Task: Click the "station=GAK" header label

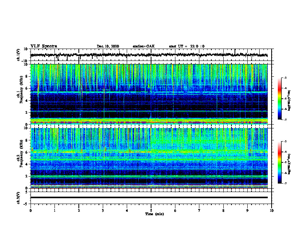Action: click(x=144, y=46)
